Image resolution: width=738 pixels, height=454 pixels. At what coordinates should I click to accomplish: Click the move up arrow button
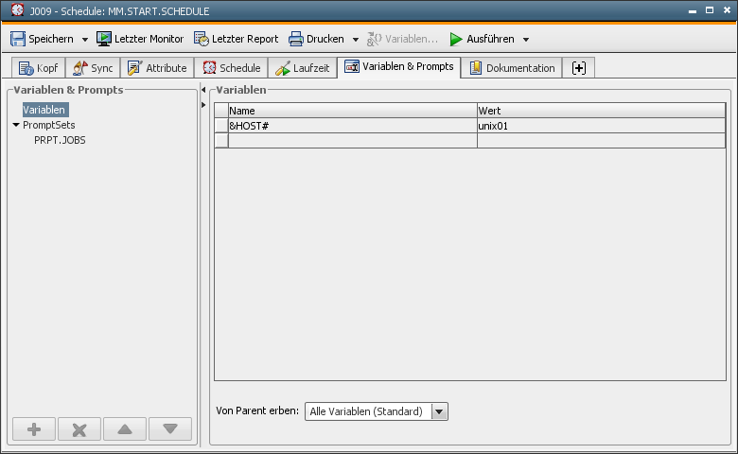[x=125, y=429]
